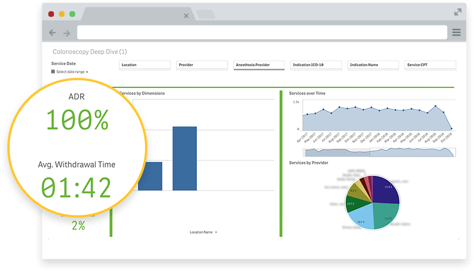
Task: Go forward with the browser forward arrow
Action: click(67, 33)
